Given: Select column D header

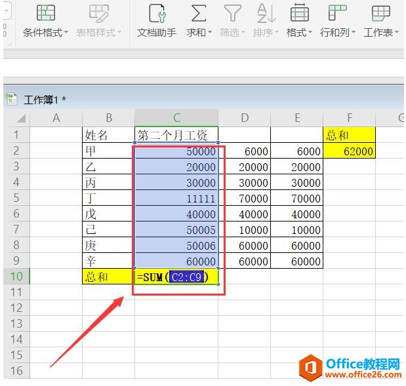Looking at the screenshot, I should click(x=245, y=118).
